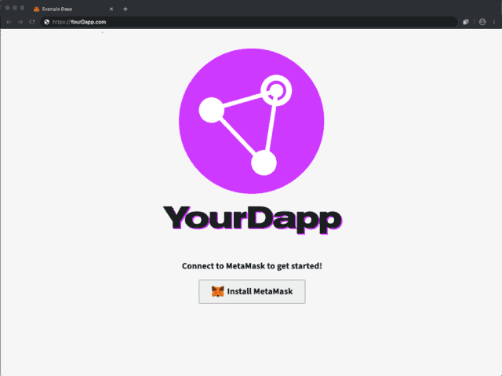Open the browser three-dot menu
502x376 pixels.
pyautogui.click(x=494, y=22)
